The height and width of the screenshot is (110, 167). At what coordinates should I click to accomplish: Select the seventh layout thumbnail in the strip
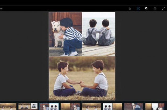134,107
